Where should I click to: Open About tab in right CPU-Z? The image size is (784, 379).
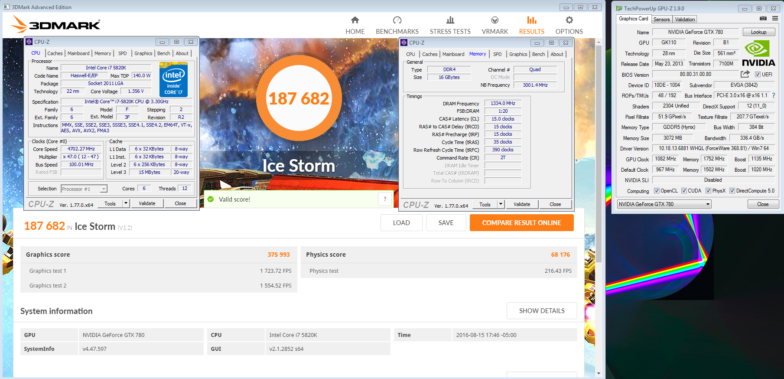point(557,54)
